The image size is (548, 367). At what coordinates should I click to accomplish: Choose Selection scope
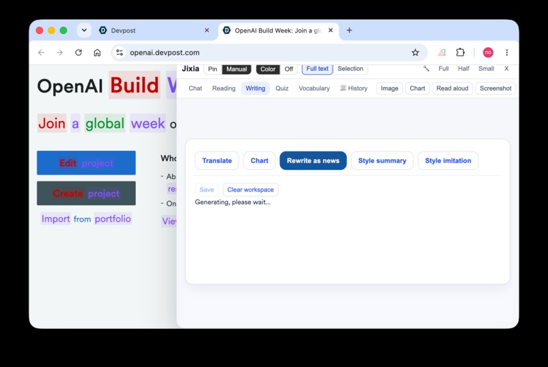[x=350, y=69]
